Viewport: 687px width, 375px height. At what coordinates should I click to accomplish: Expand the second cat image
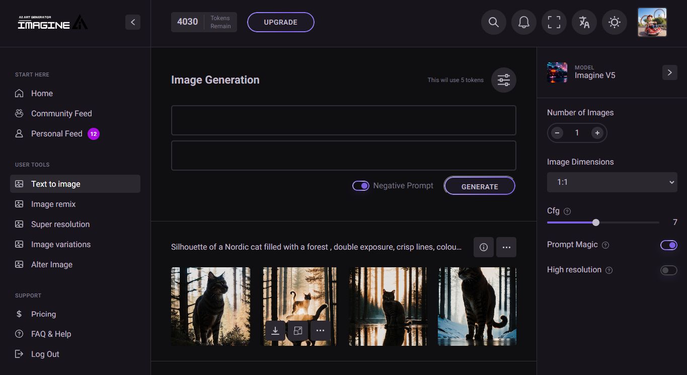pyautogui.click(x=298, y=331)
